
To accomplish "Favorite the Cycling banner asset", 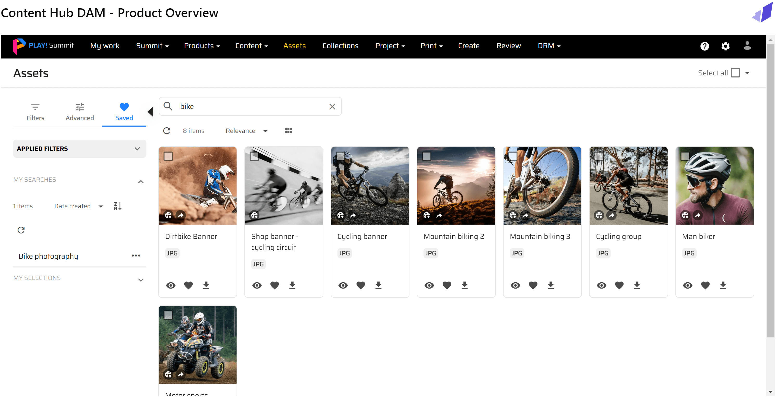I will [361, 285].
